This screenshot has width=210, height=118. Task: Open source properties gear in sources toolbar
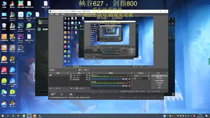coord(77,88)
